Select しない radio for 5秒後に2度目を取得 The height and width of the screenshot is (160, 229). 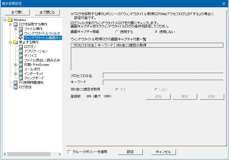pos(156,90)
